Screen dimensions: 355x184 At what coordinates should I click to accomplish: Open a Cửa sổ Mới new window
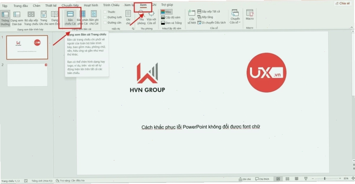(192, 17)
